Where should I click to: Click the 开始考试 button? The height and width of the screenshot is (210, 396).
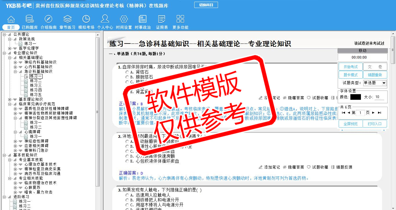point(350,67)
